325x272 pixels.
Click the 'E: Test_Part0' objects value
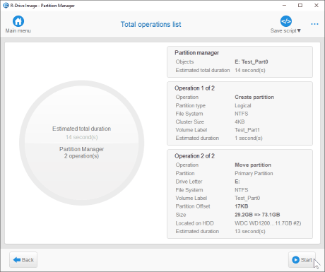(x=252, y=61)
